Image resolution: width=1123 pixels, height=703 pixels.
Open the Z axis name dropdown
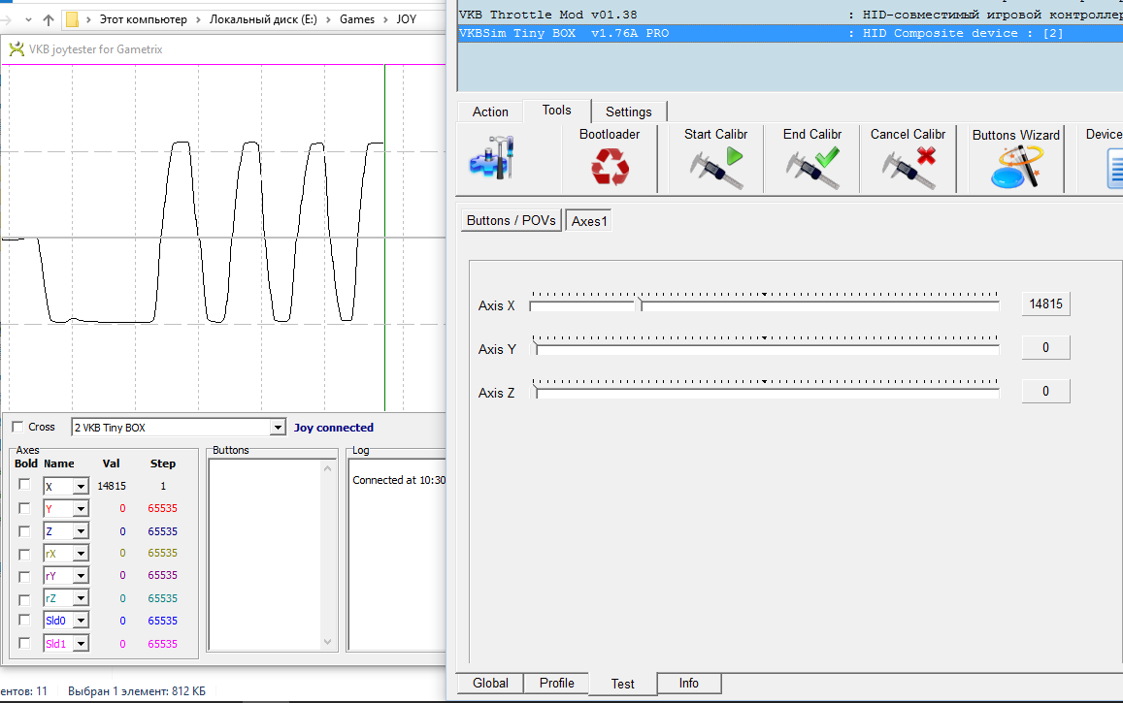[81, 531]
